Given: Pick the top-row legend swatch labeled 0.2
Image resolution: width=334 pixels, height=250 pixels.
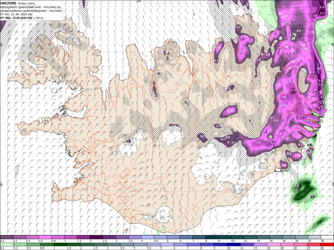Looking at the screenshot, I should [7, 237].
